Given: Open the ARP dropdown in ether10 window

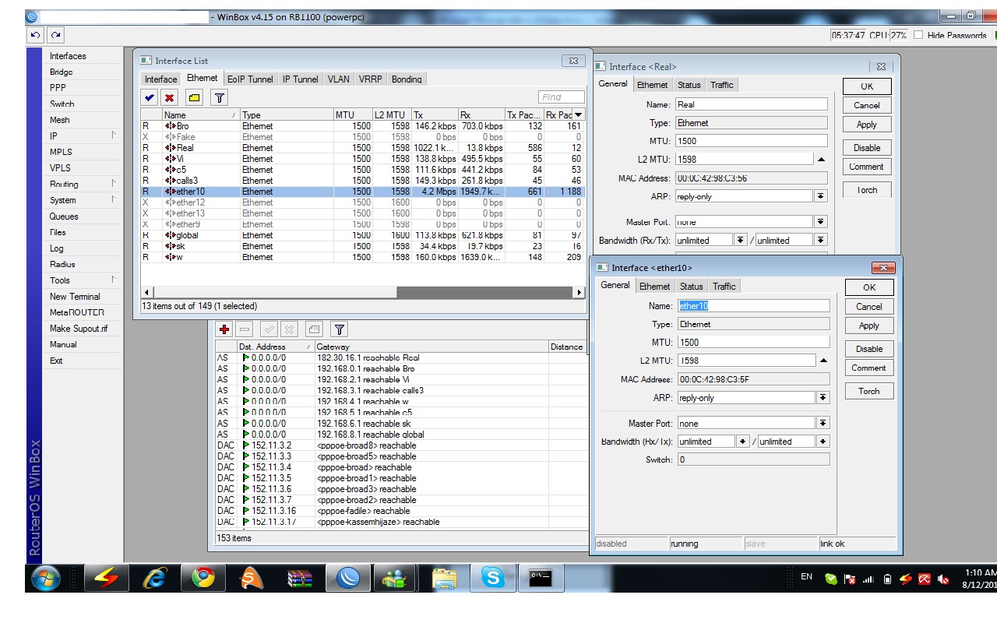Looking at the screenshot, I should [823, 398].
